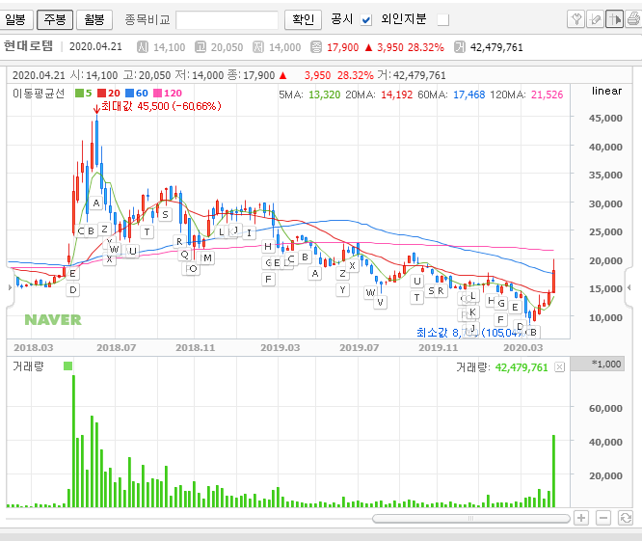Open disclosure marker D under the 2018.05 candle
642x541 pixels.
73,290
